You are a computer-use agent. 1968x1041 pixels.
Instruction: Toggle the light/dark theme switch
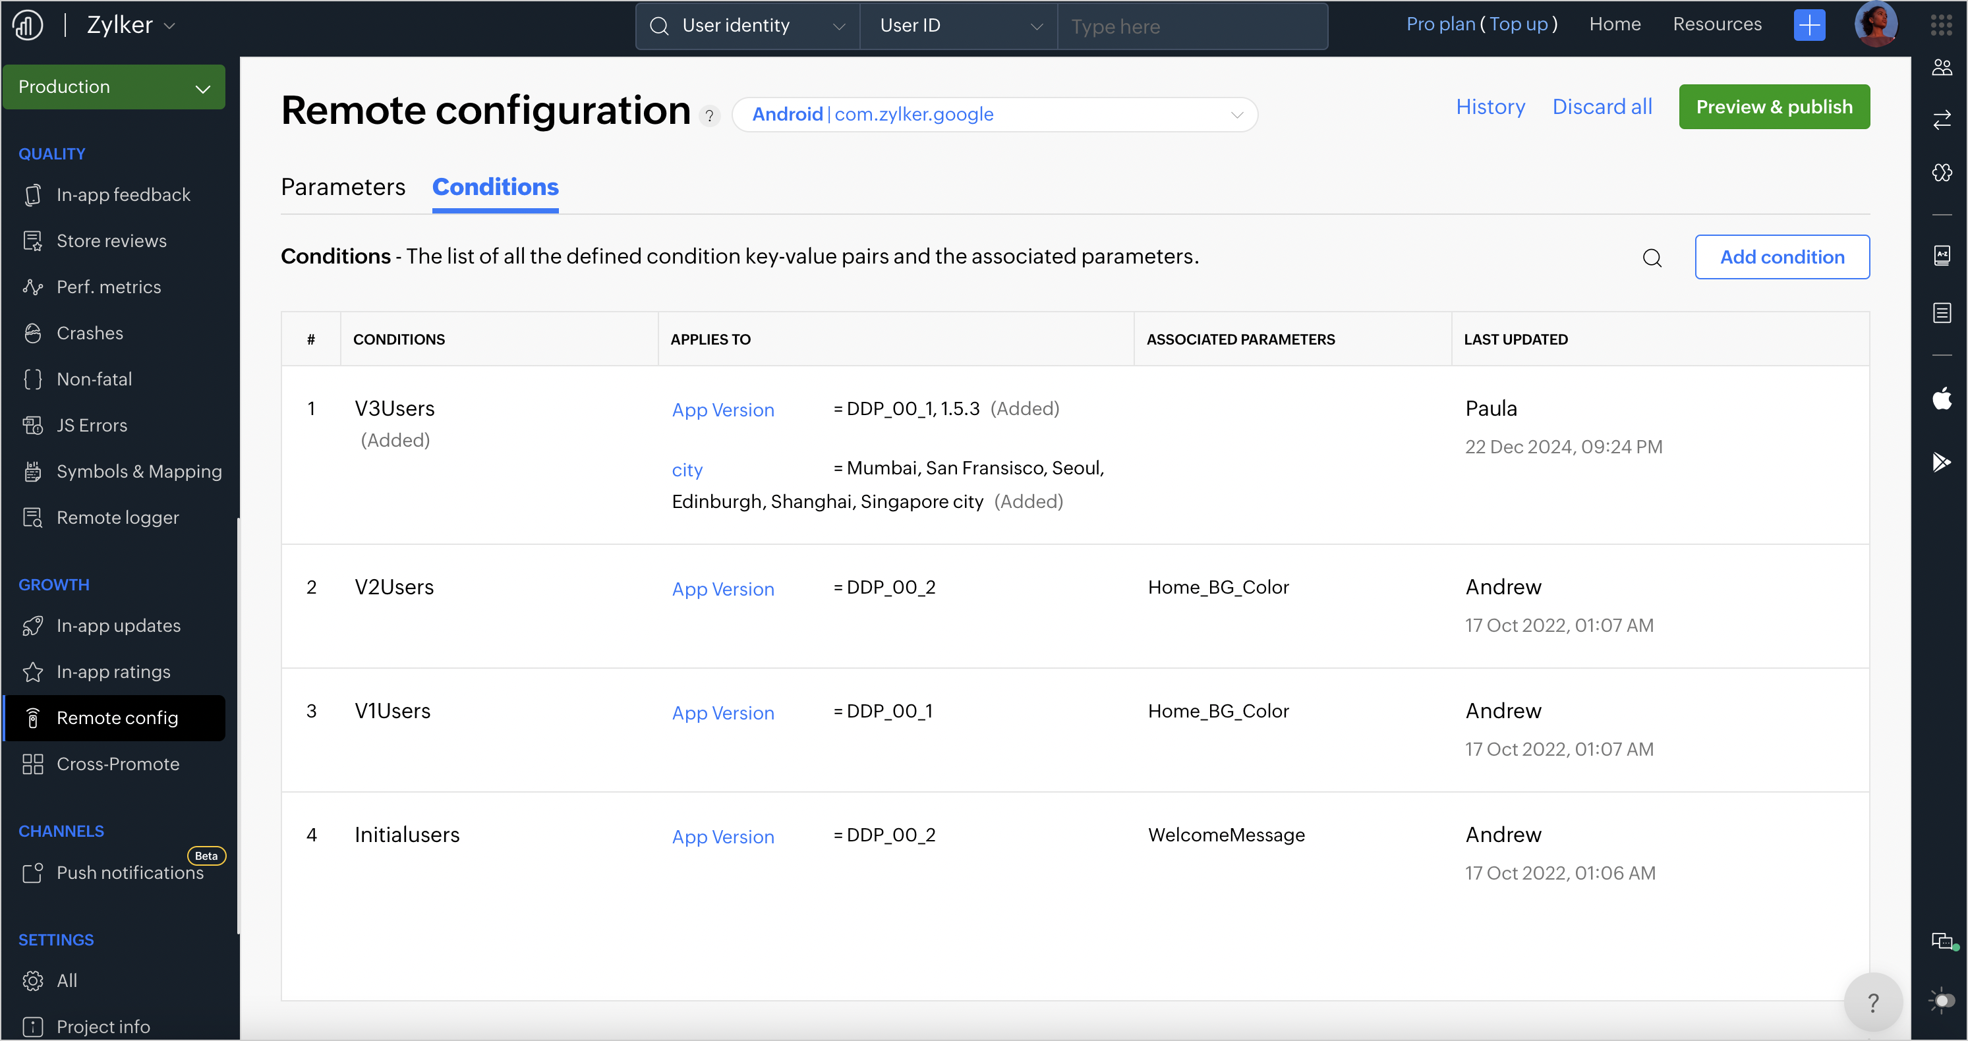pyautogui.click(x=1944, y=999)
